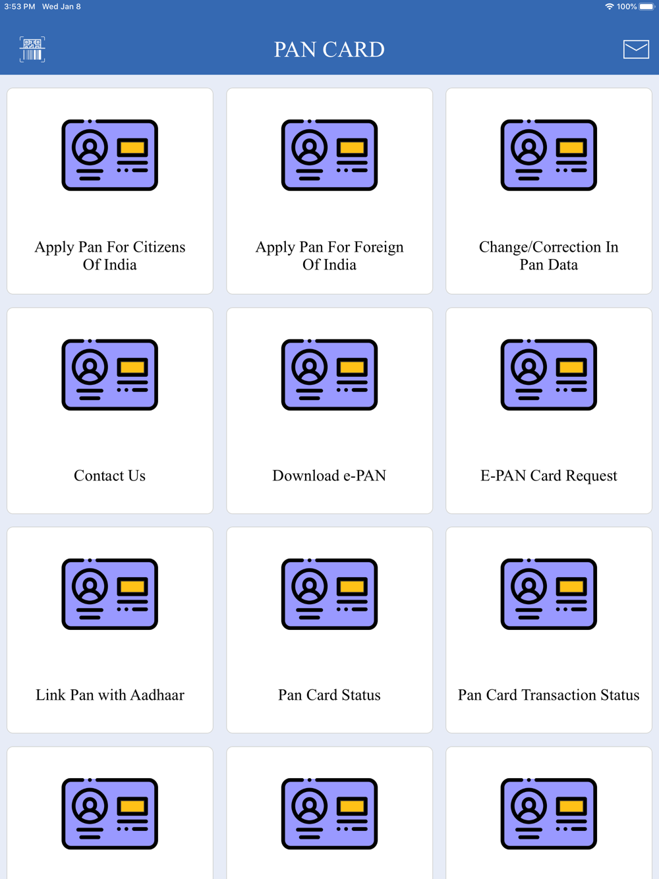Select the Download e-PAN label
Viewport: 659px width, 879px height.
329,476
